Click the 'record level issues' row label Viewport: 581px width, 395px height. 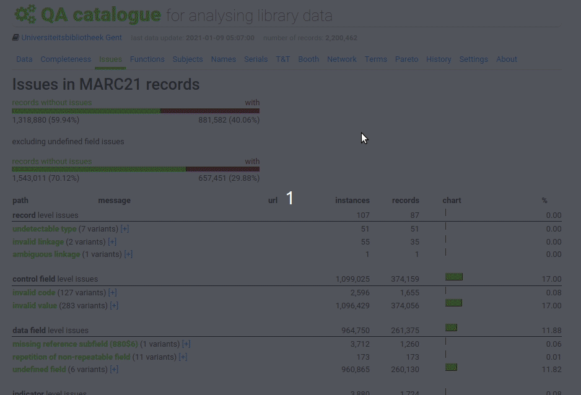click(45, 215)
